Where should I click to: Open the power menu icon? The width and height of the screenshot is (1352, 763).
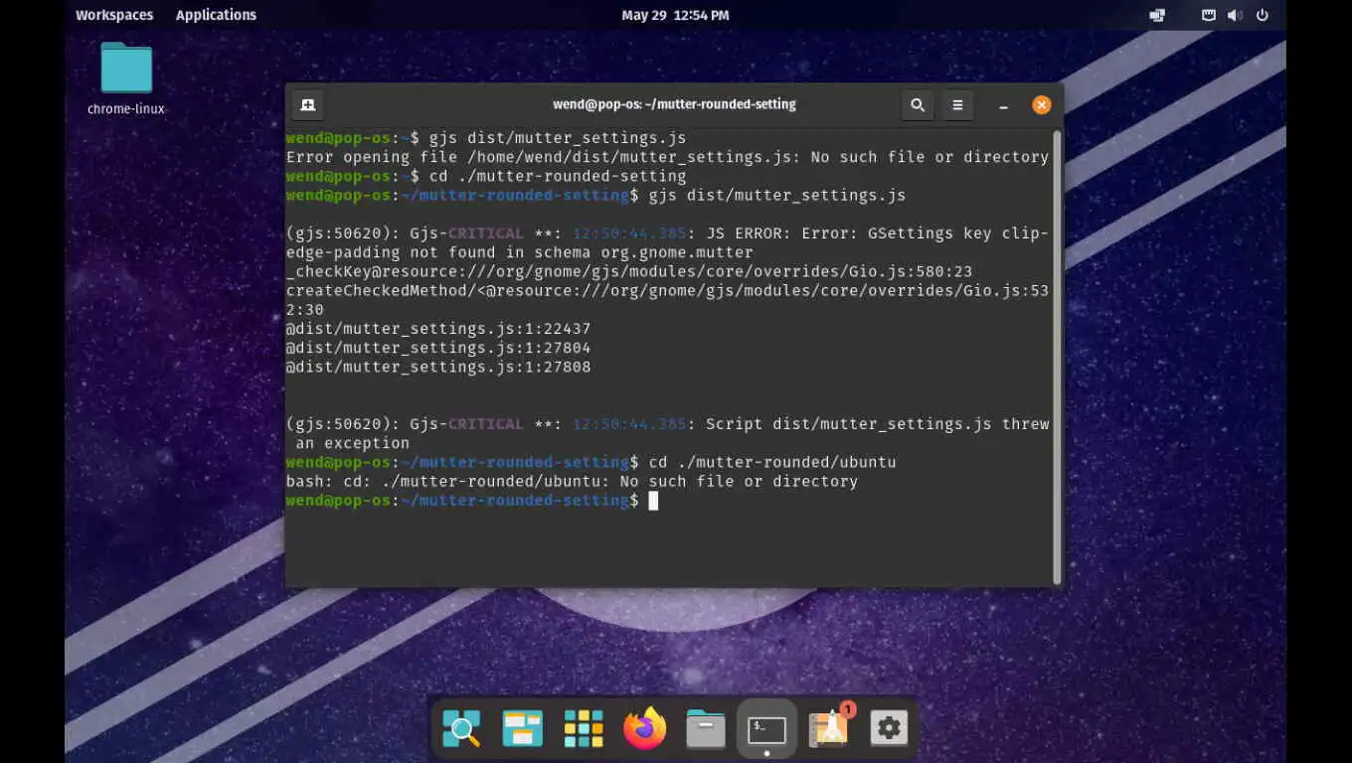(x=1263, y=15)
